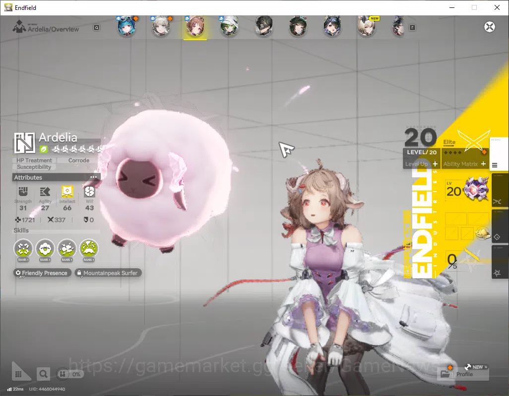Open the yellow tactical item icon

(483, 233)
